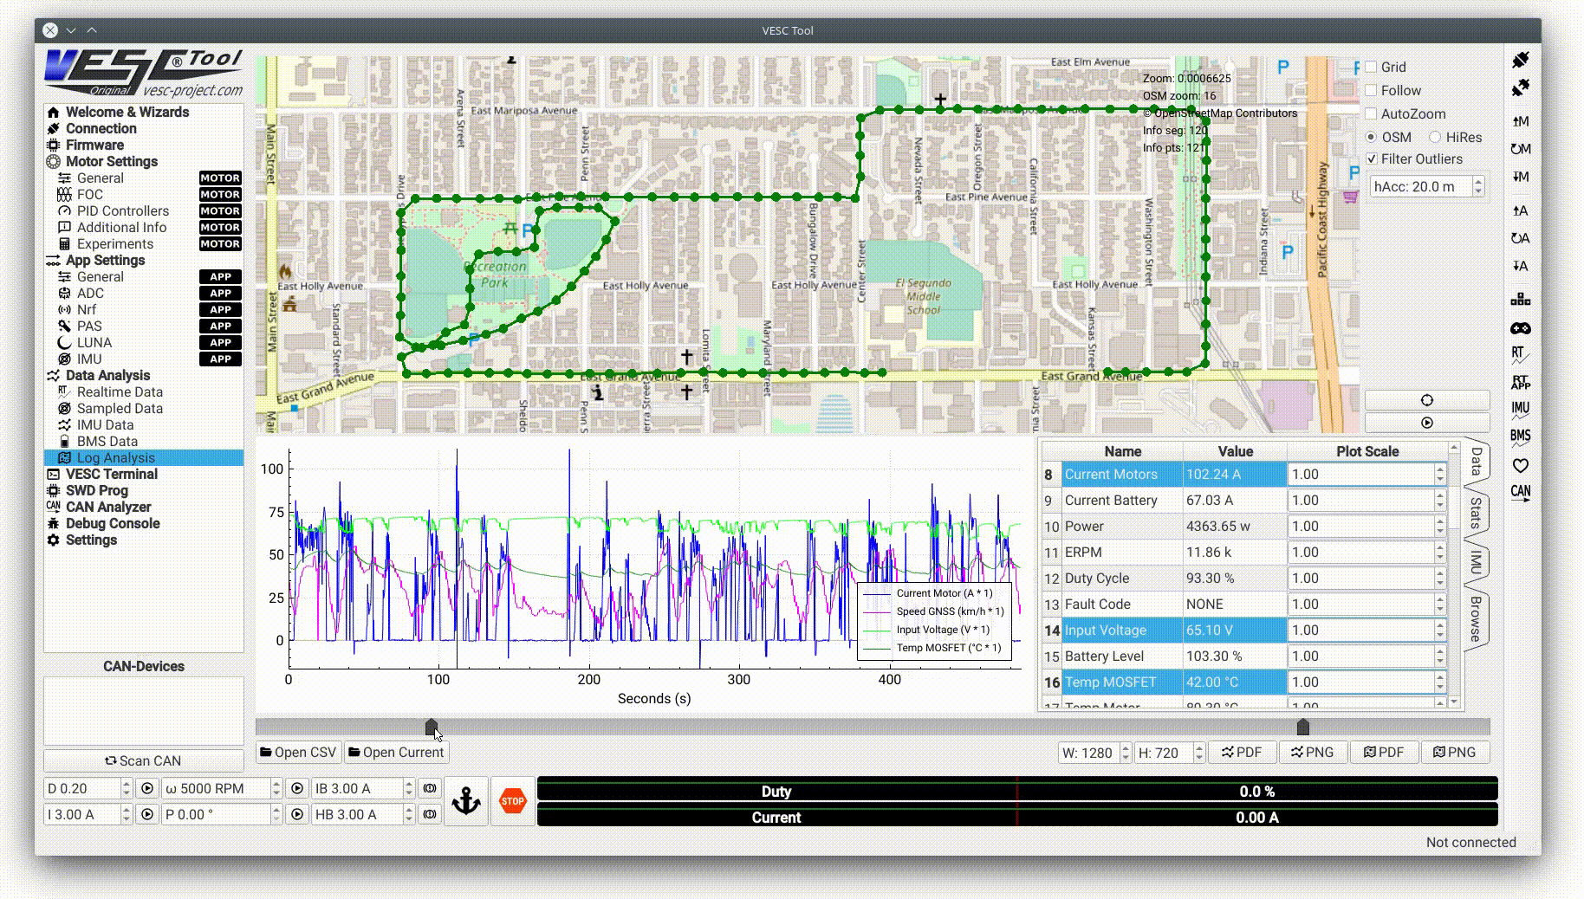Image resolution: width=1584 pixels, height=899 pixels.
Task: Toggle the heart alive-signal icon
Action: point(1520,466)
